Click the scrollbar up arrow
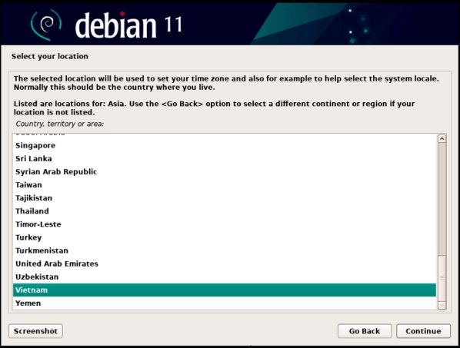Image resolution: width=460 pixels, height=348 pixels. [442, 138]
